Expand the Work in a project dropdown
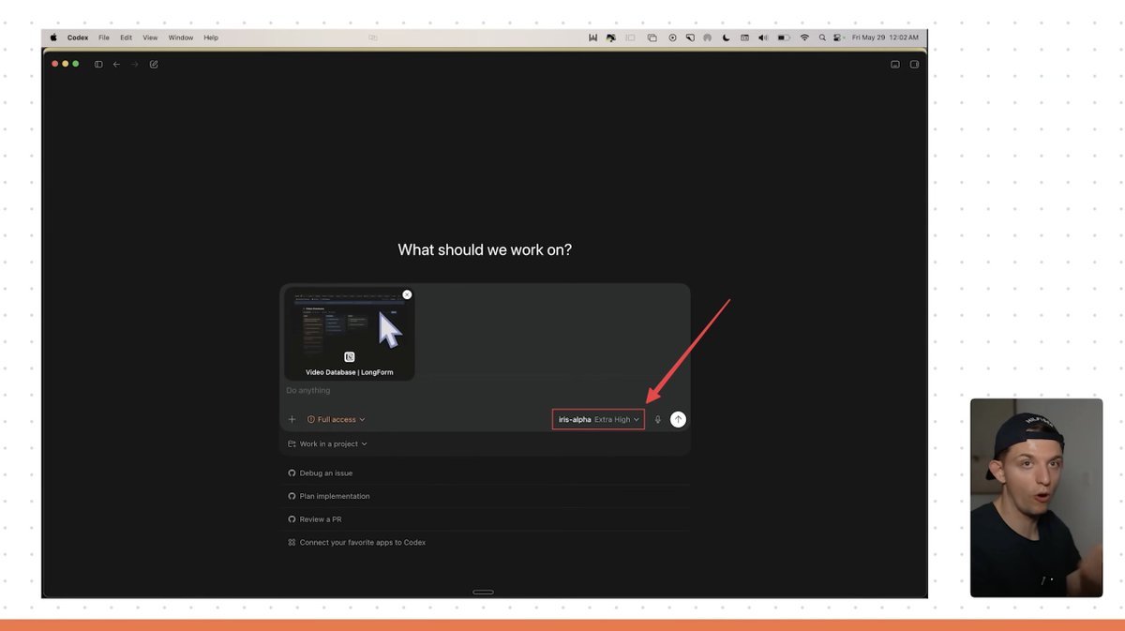 (327, 443)
